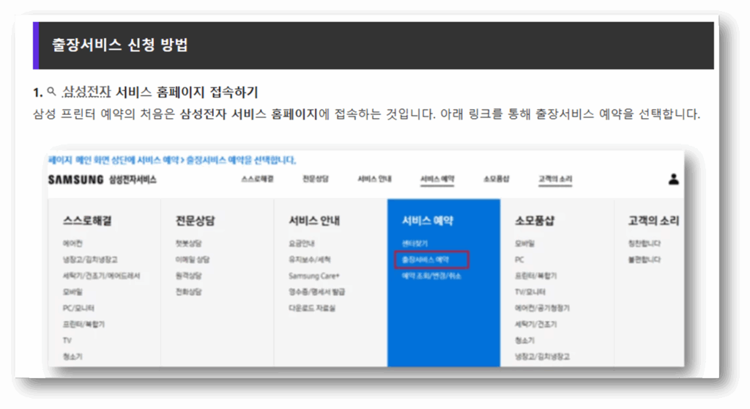Choose PC/모니터 under 스스로해결

78,308
